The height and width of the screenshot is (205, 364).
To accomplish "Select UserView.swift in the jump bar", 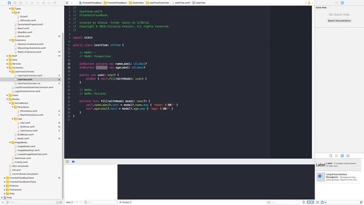I will point(180,3).
